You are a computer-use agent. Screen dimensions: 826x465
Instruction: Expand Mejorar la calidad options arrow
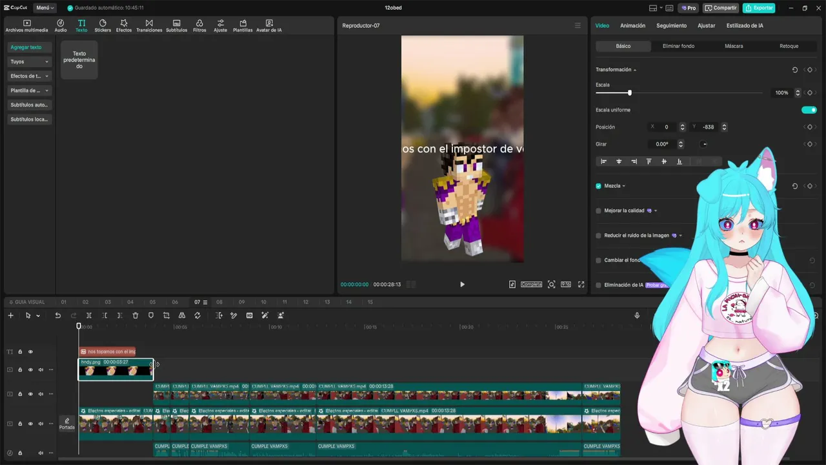point(656,211)
